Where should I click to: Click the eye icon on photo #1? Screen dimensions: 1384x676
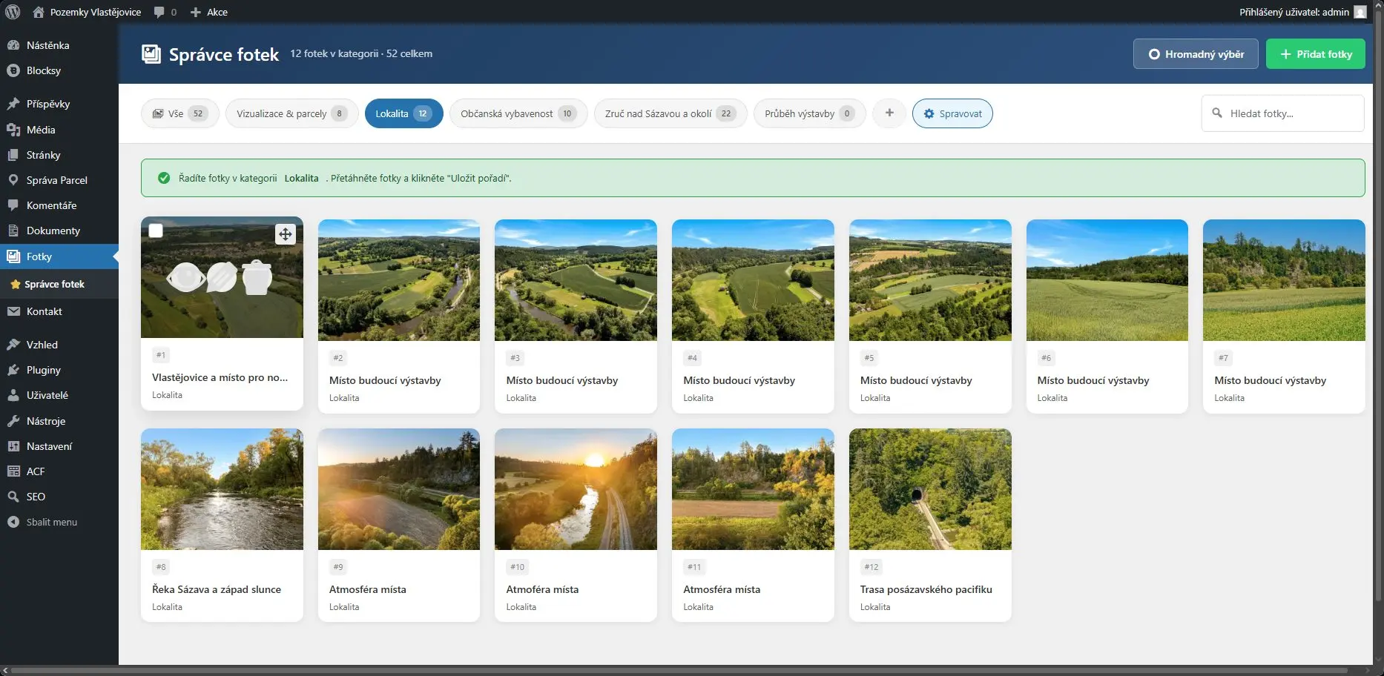tap(185, 277)
